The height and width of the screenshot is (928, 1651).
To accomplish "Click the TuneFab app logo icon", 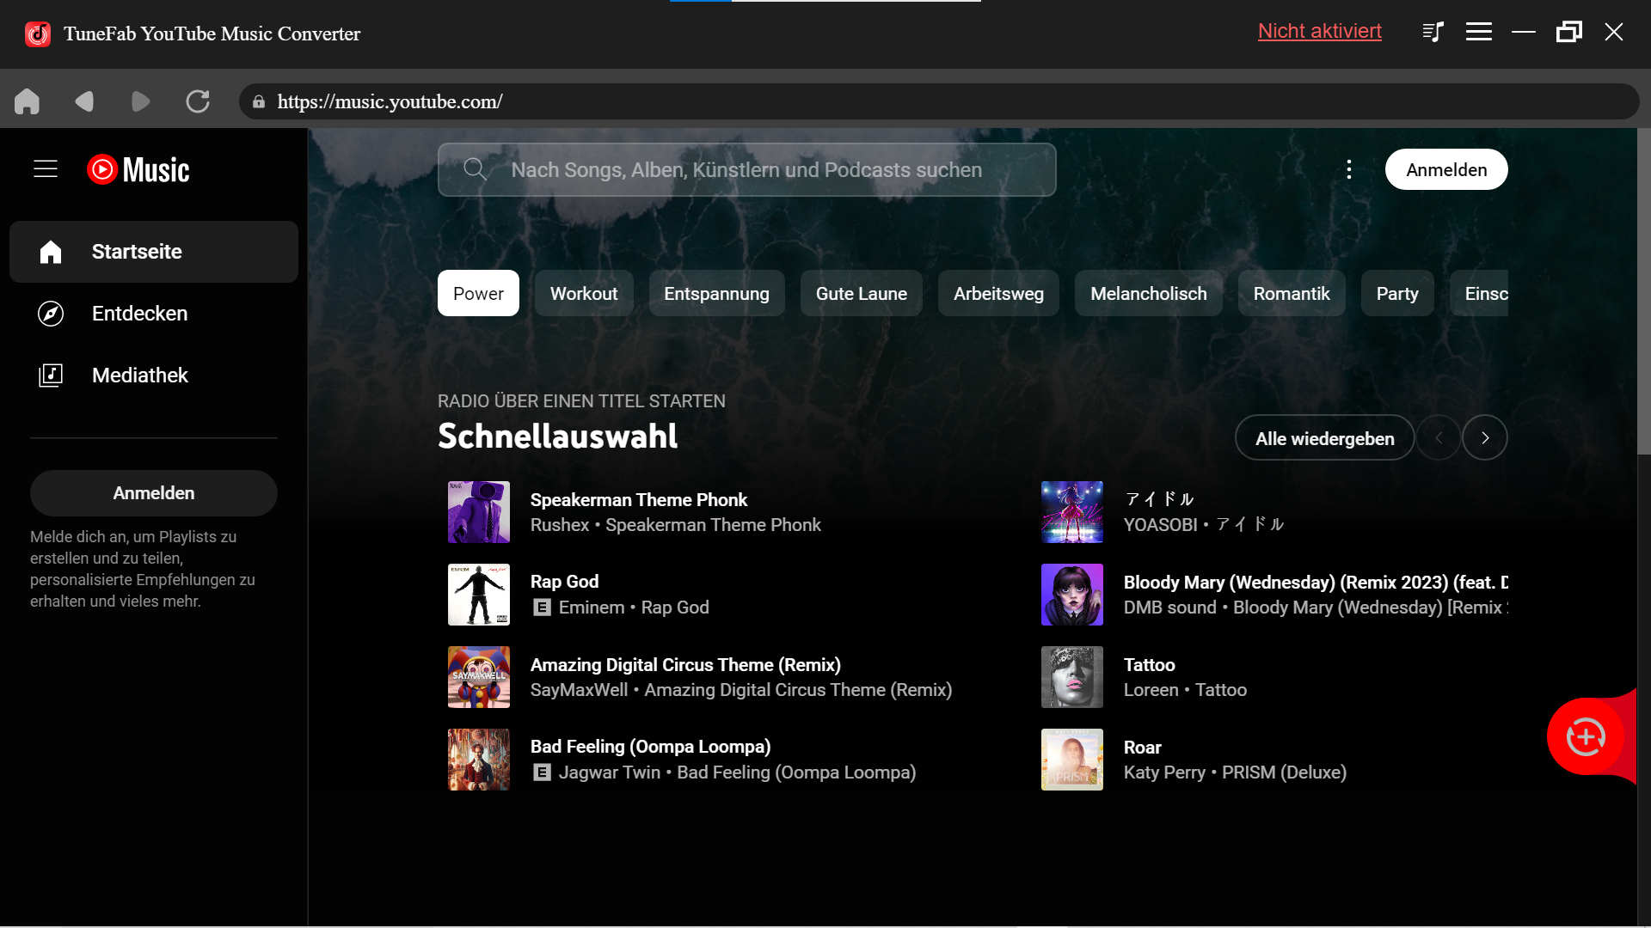I will [x=37, y=34].
